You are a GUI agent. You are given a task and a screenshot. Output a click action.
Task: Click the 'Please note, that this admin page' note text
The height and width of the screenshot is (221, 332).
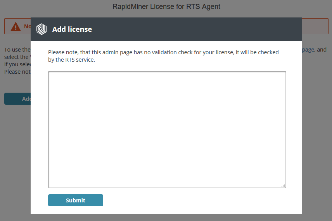point(163,56)
